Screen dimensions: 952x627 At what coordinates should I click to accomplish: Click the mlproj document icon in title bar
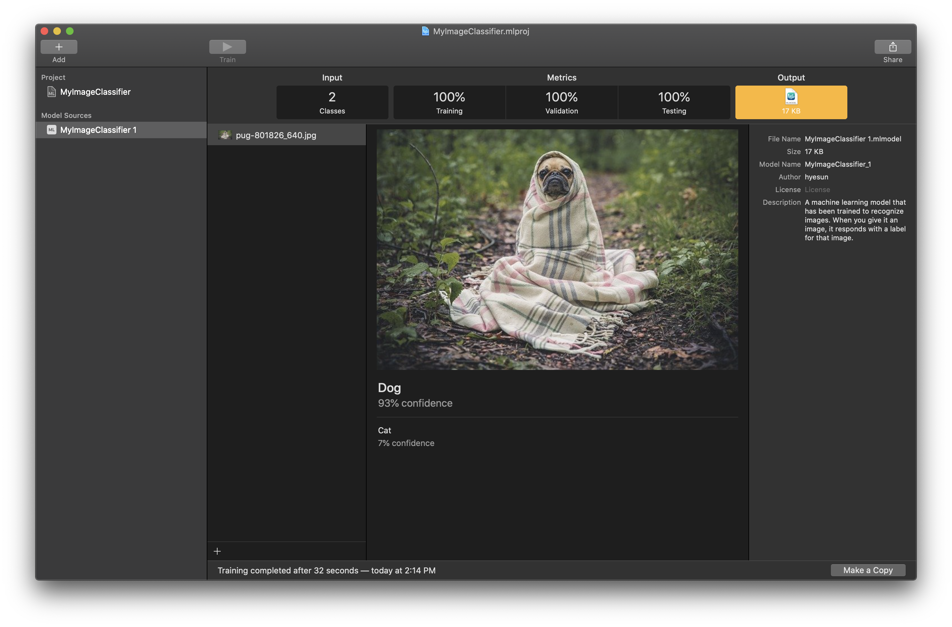tap(425, 31)
